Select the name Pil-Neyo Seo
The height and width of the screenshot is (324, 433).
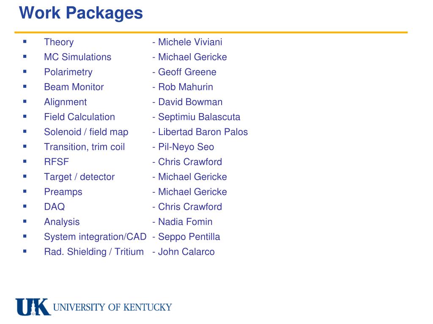point(186,147)
